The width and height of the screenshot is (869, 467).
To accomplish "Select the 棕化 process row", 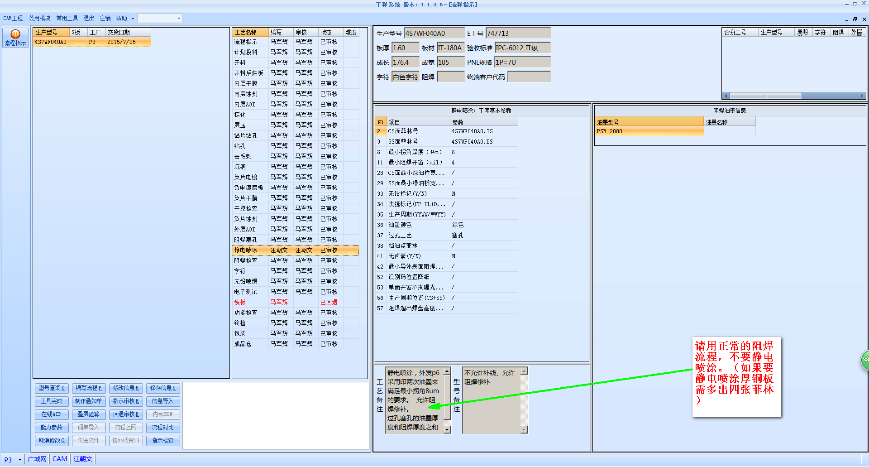I will (x=296, y=115).
